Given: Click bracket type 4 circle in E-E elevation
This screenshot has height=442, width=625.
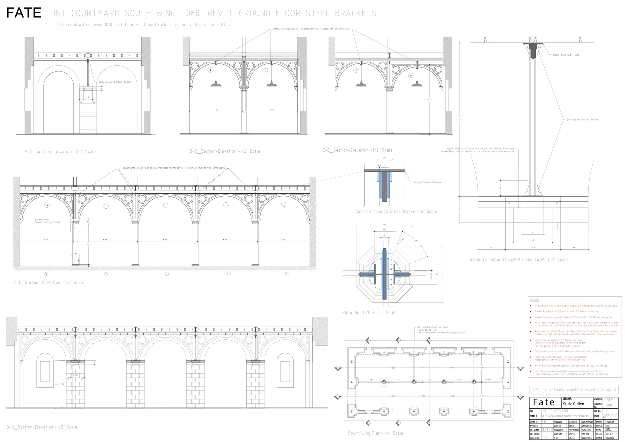Looking at the screenshot, I should tap(411, 75).
